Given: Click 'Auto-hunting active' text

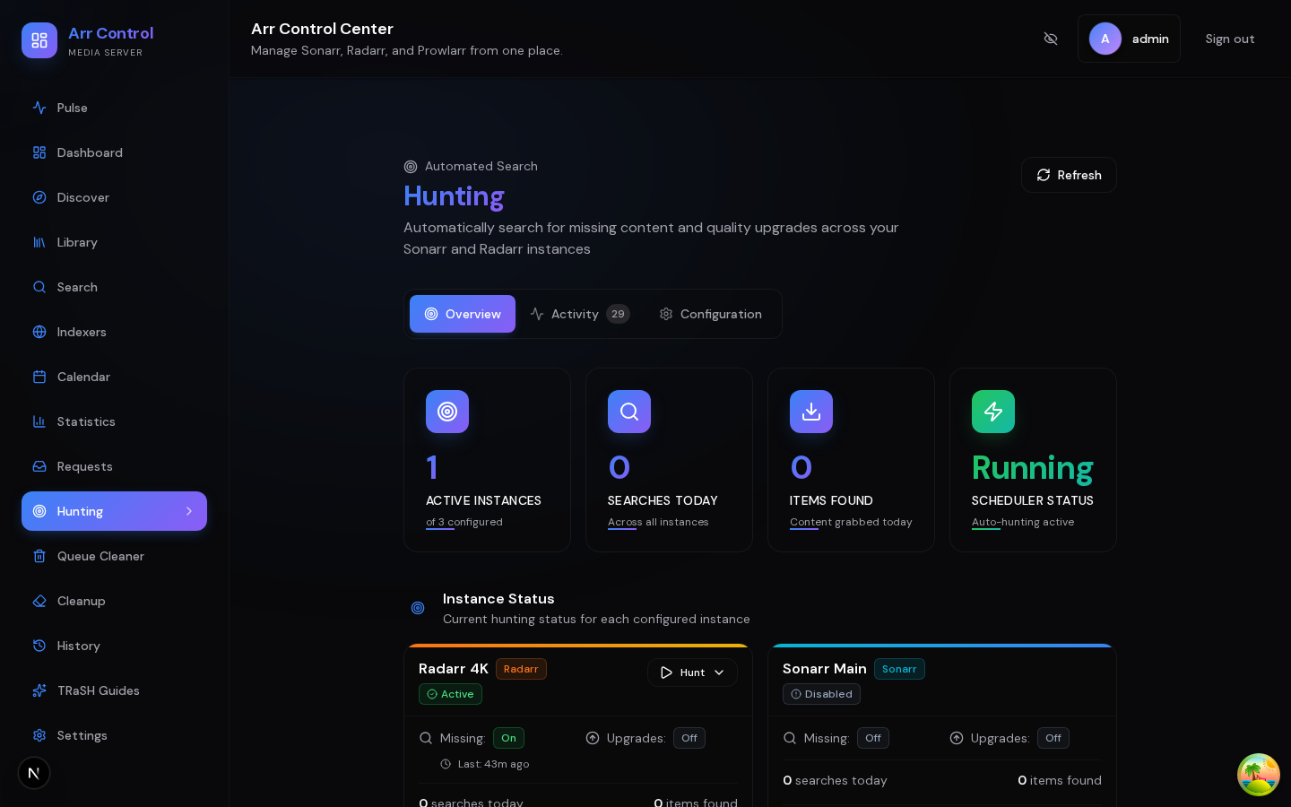Looking at the screenshot, I should 1023,522.
